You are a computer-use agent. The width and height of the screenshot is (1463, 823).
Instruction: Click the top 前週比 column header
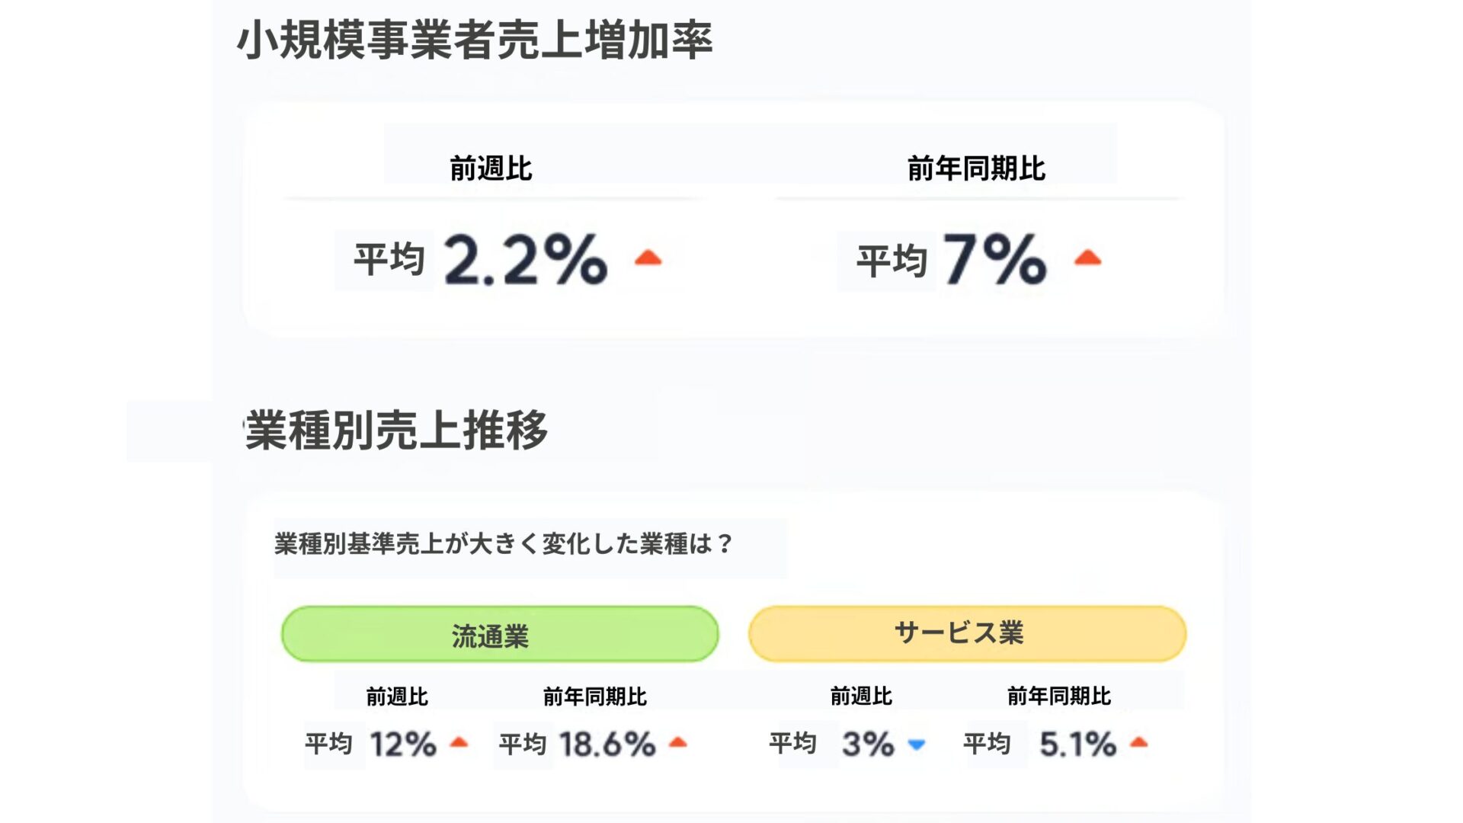(x=491, y=168)
